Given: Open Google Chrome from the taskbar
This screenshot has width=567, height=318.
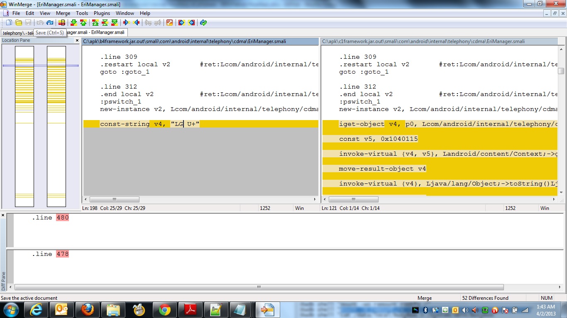Looking at the screenshot, I should [164, 310].
